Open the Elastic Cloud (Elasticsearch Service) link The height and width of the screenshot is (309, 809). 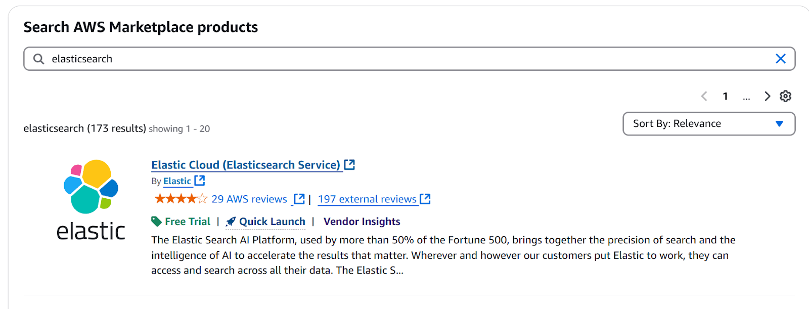click(x=245, y=165)
